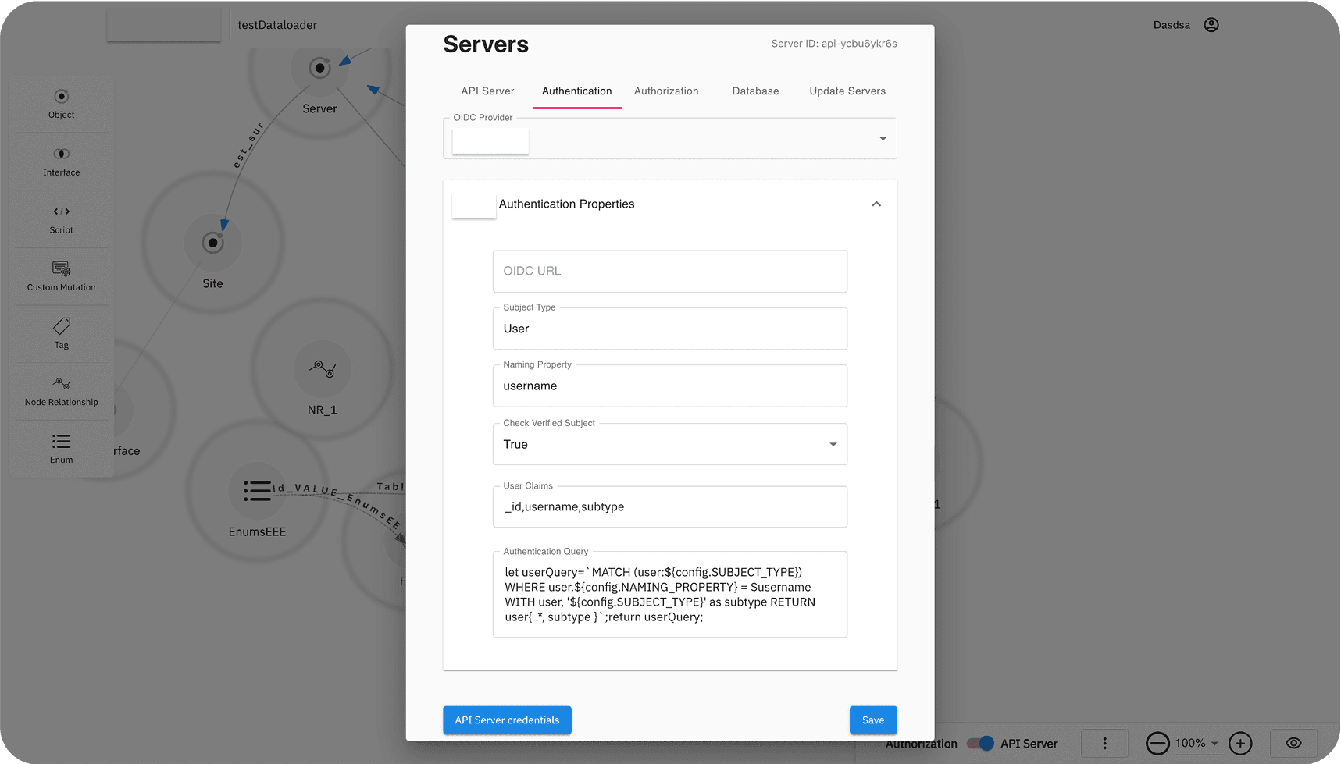Switch to the Authorization tab
This screenshot has height=764, width=1341.
coord(666,91)
